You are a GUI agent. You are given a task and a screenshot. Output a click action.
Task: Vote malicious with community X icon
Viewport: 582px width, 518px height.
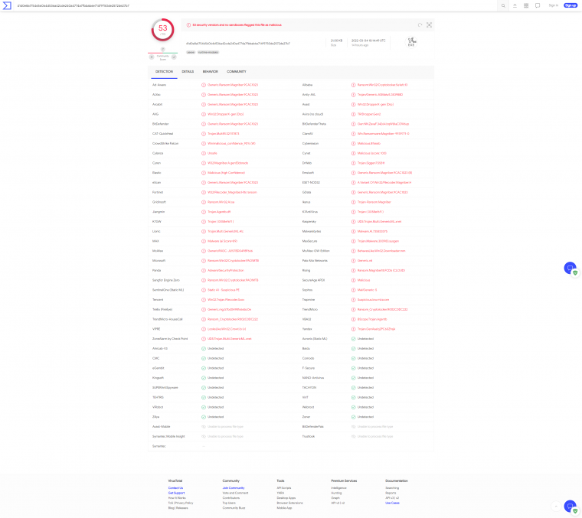tap(152, 57)
